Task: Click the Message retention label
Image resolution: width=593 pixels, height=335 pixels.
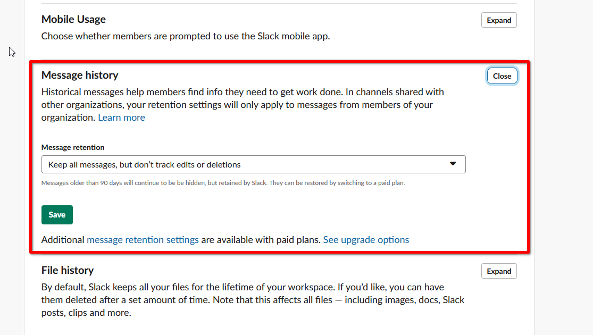Action: (x=73, y=147)
